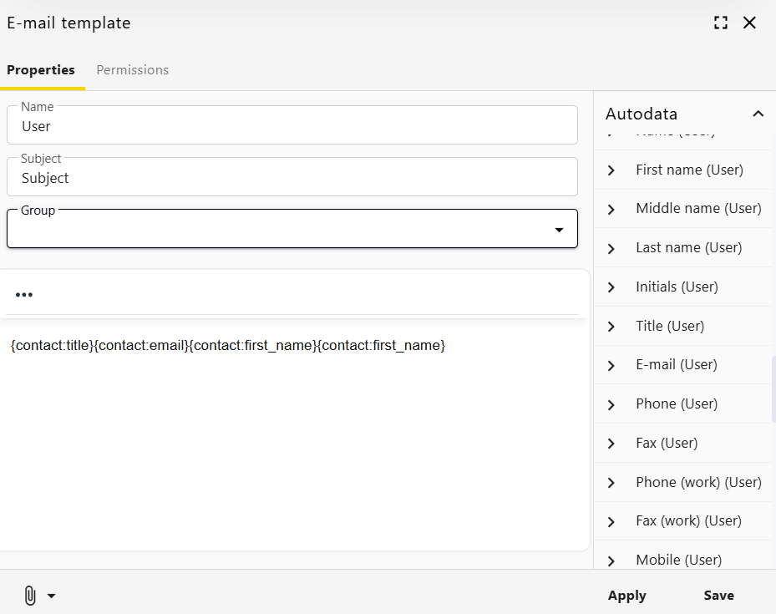Open the attachment options dropdown arrow
The height and width of the screenshot is (614, 776).
[52, 596]
